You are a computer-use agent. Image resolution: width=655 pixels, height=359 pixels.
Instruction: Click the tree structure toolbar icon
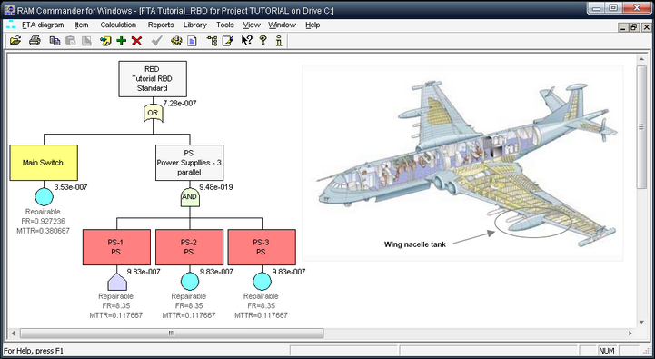click(212, 41)
